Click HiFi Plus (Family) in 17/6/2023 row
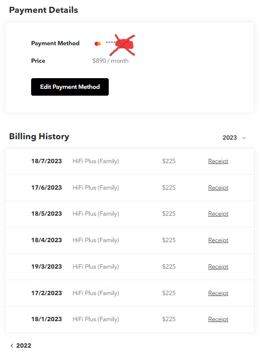This screenshot has height=363, width=261. (96, 187)
